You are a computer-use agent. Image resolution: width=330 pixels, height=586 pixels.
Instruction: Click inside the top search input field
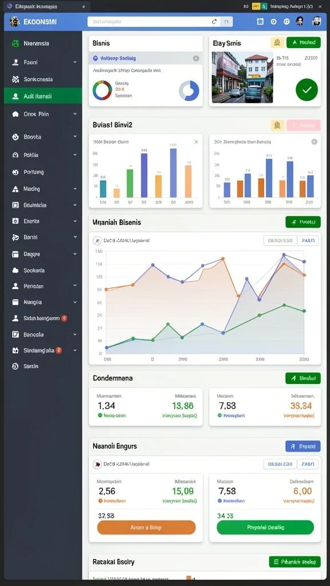149,22
